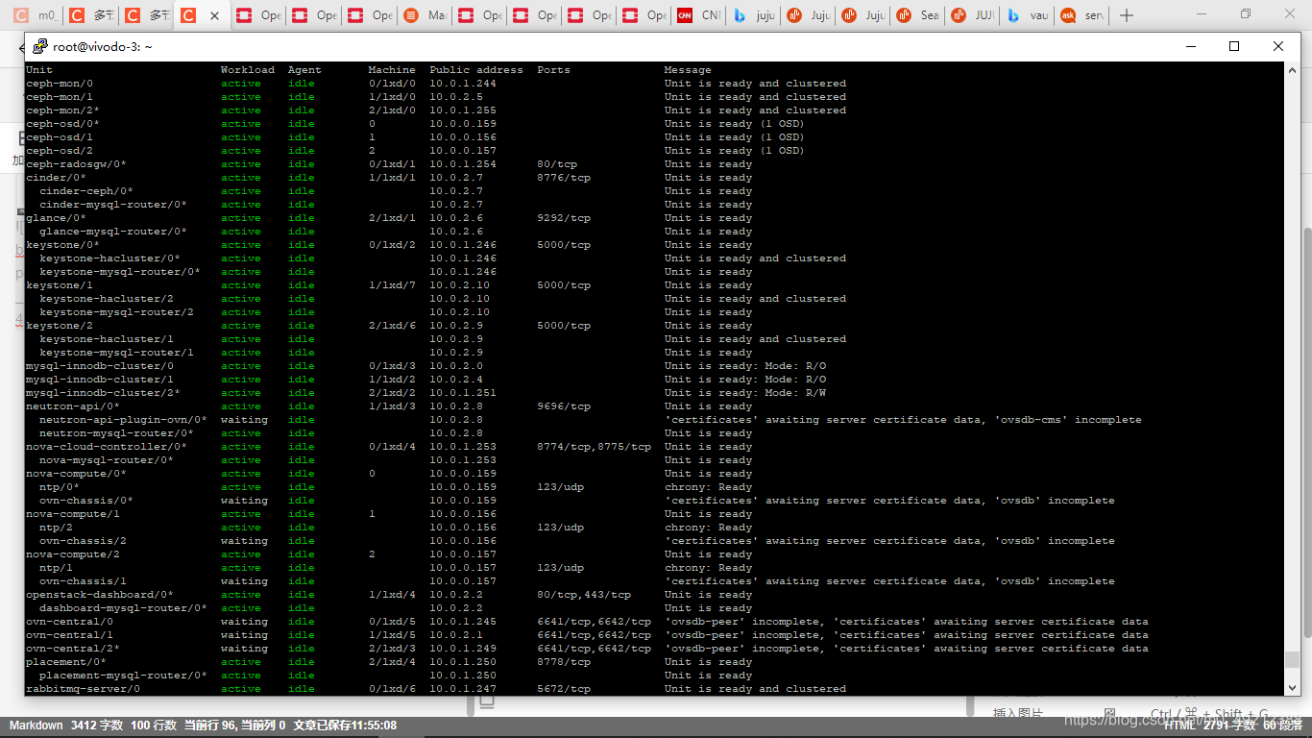Click the terminal scrollbar thumb near the bottom
Image resolution: width=1312 pixels, height=738 pixels.
[1292, 660]
